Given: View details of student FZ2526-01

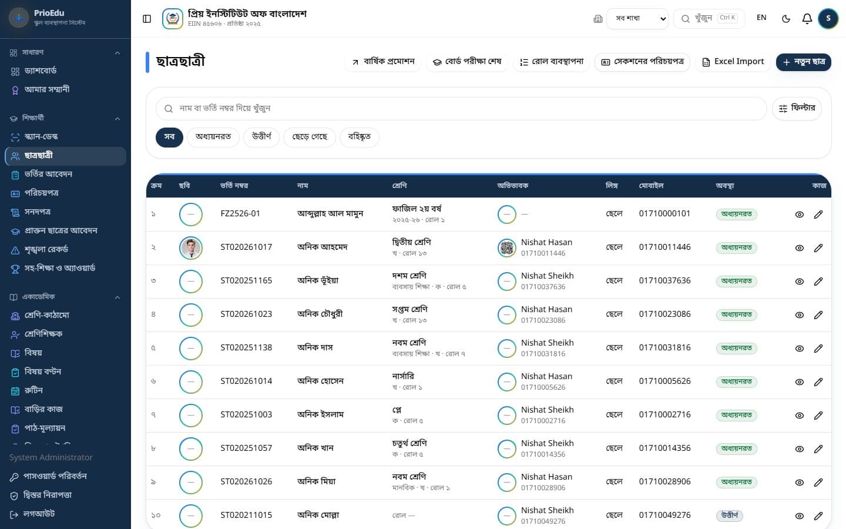Looking at the screenshot, I should tap(800, 215).
